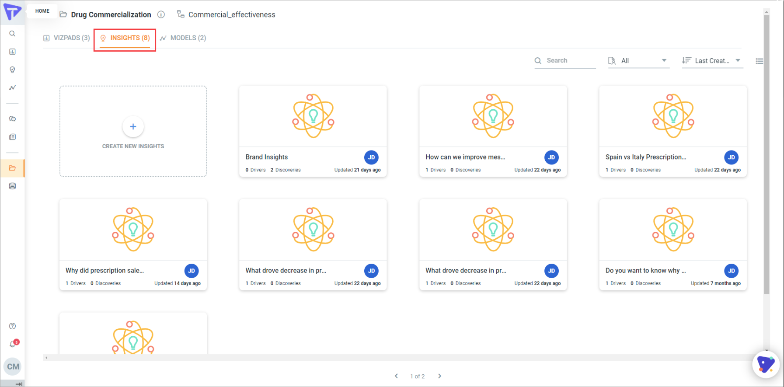Open the search icon in the sidebar

point(12,34)
